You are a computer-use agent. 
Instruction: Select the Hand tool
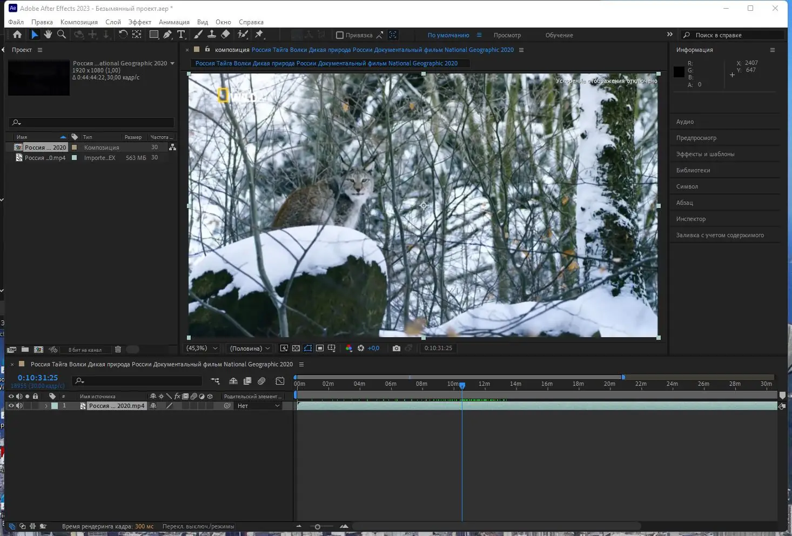[x=48, y=35]
